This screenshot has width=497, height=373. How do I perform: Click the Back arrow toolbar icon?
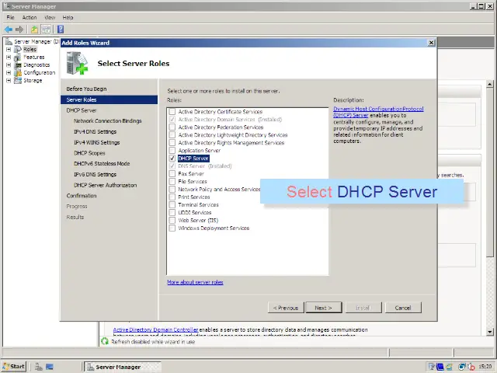pos(9,30)
